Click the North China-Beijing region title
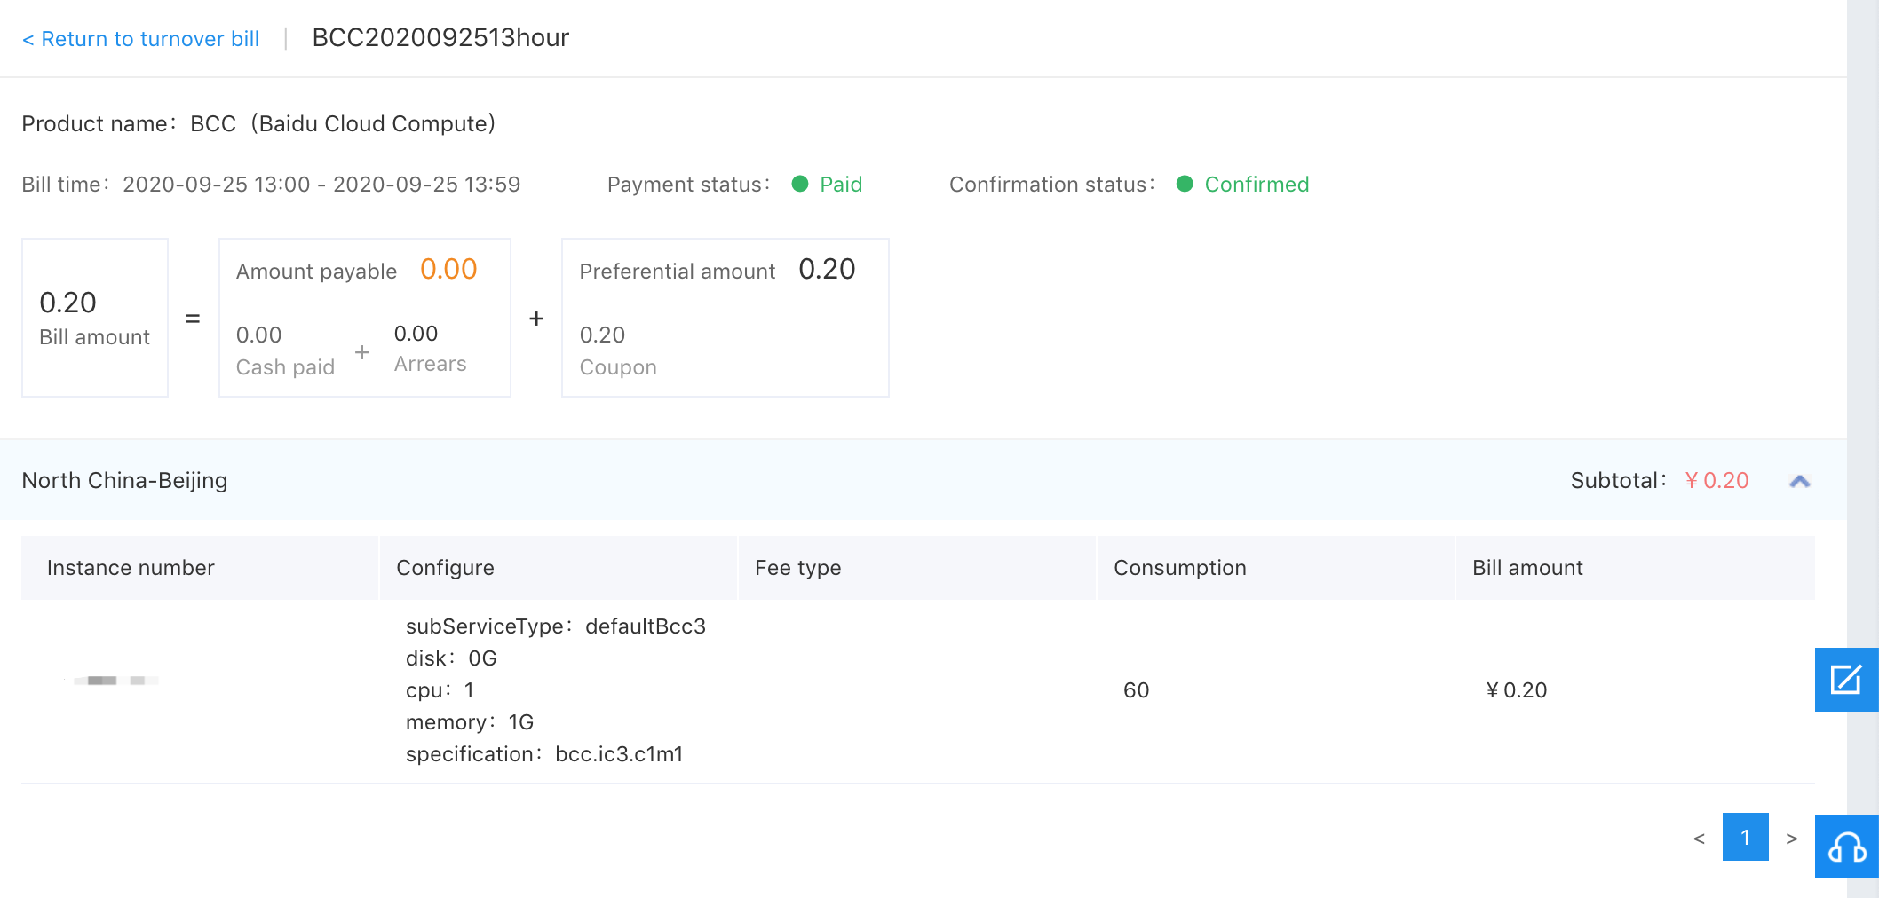The width and height of the screenshot is (1879, 898). (x=124, y=480)
